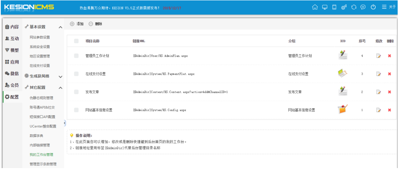Click the power logout icon
Screen dimensions: 398x170
[373, 7]
